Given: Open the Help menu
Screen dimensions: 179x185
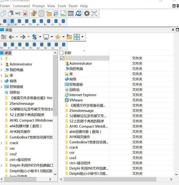Looking at the screenshot, I should (84, 6).
